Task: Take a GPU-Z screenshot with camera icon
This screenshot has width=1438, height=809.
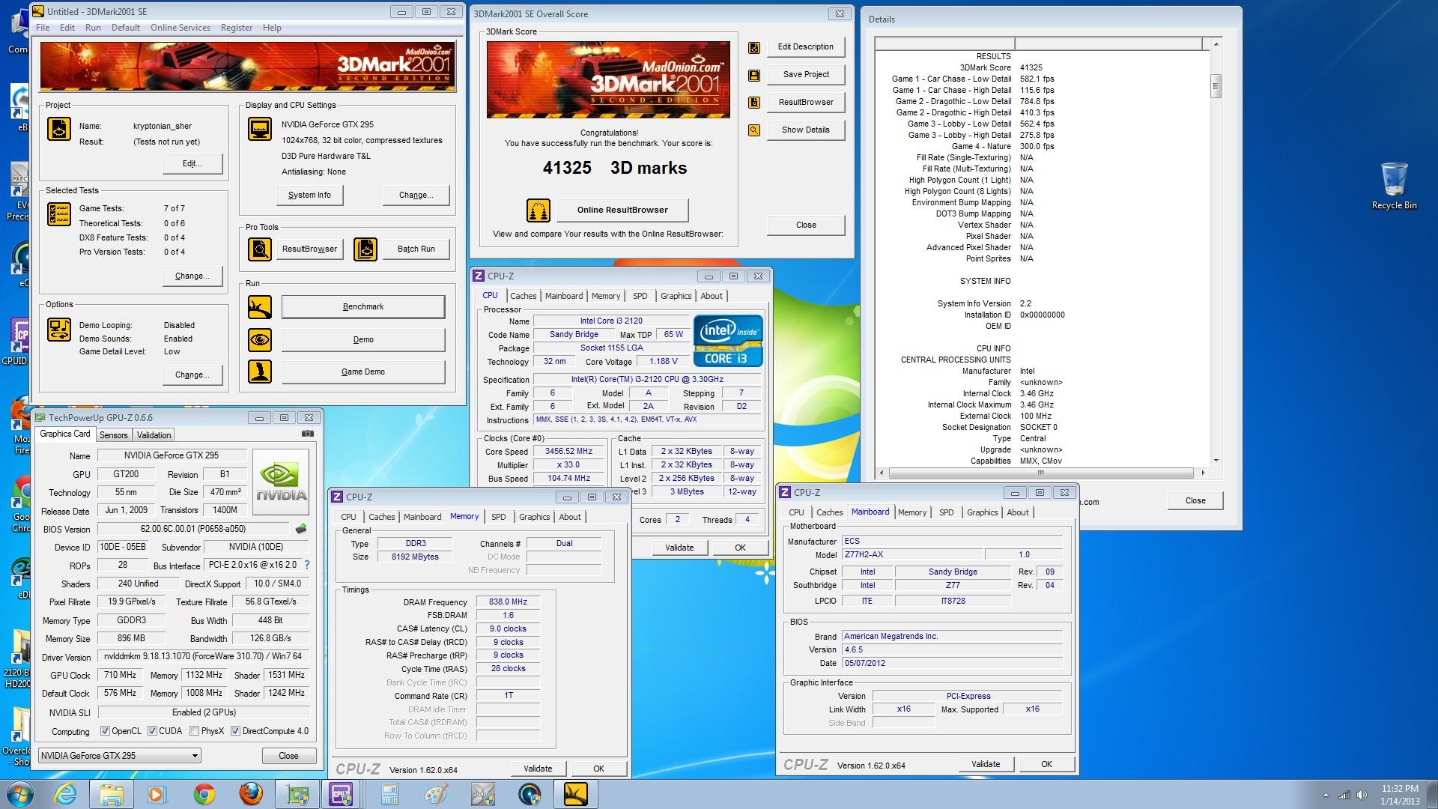Action: click(x=308, y=434)
